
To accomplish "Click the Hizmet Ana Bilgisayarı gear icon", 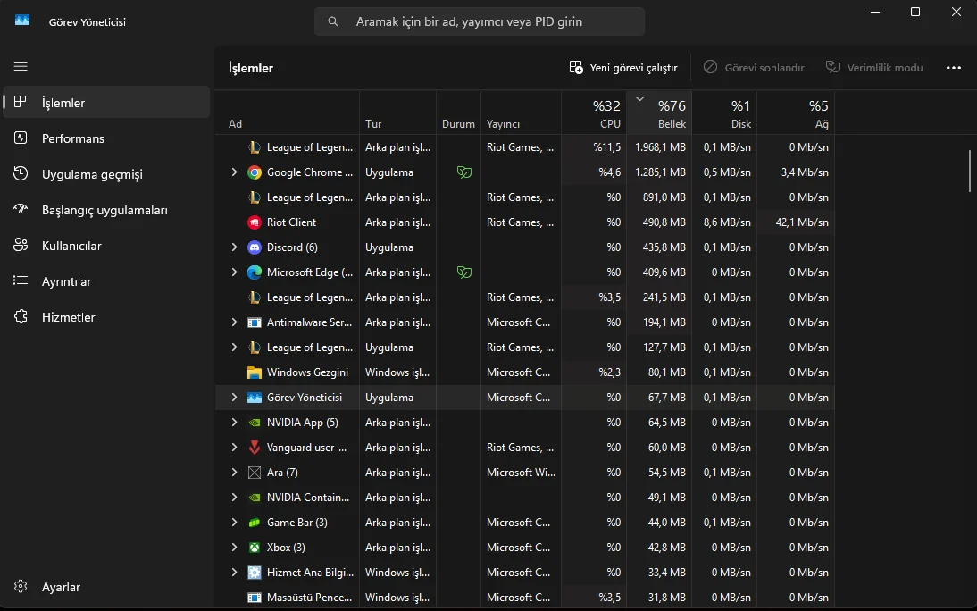I will click(x=255, y=573).
